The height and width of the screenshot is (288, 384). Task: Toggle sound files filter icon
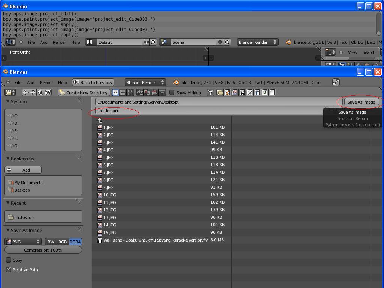(x=265, y=92)
